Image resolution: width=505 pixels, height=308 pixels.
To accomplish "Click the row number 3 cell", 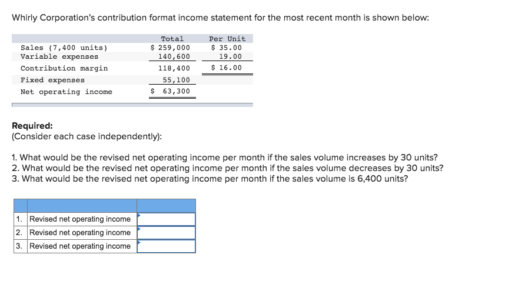I will point(21,246).
